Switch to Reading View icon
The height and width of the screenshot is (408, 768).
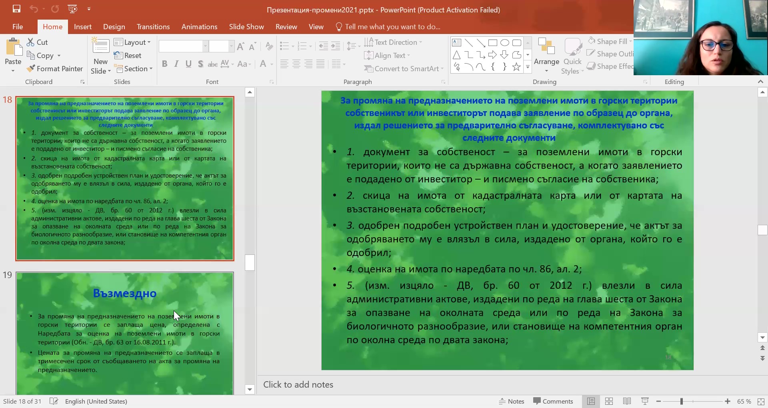627,401
